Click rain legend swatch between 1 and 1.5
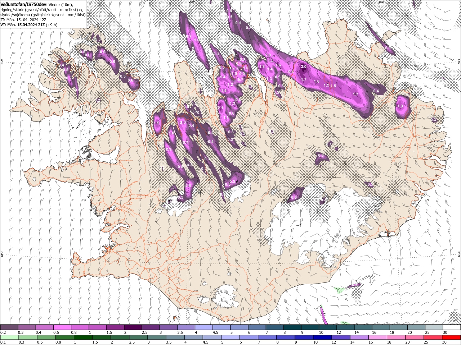Image resolution: width=461 pixels, height=345 pixels. 83,337
